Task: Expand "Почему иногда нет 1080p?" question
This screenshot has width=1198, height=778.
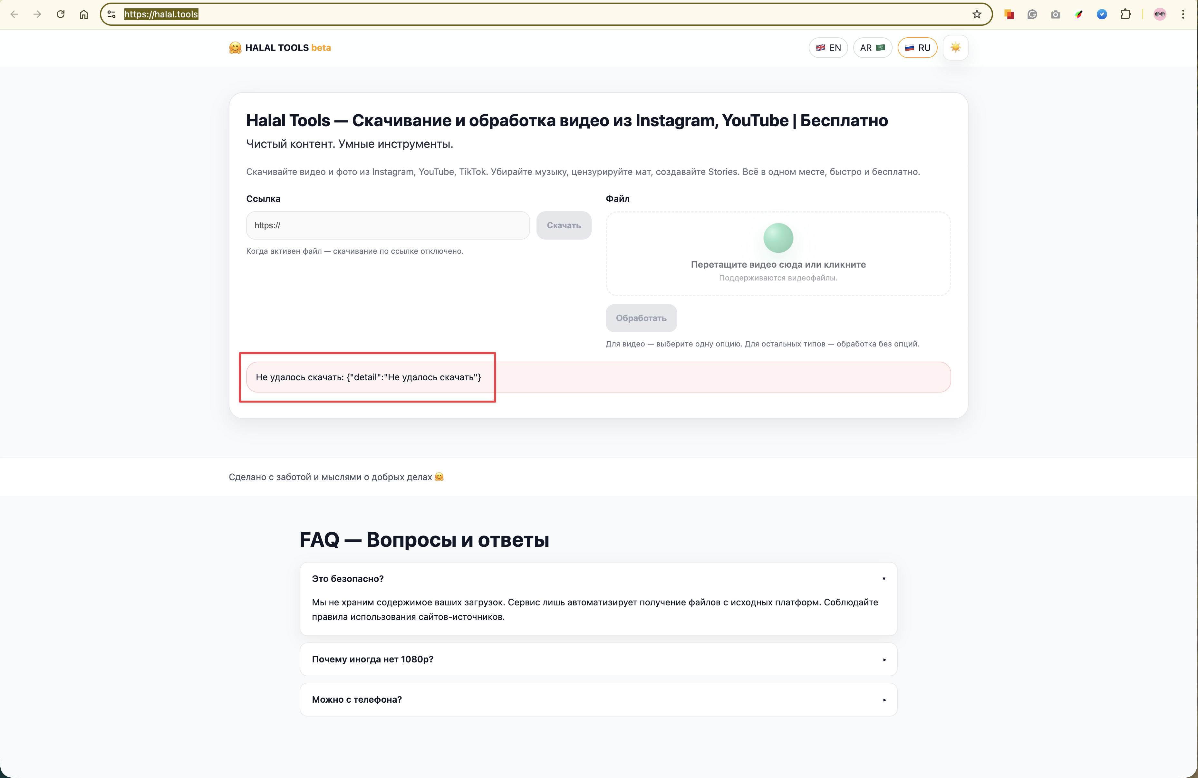Action: click(x=598, y=659)
